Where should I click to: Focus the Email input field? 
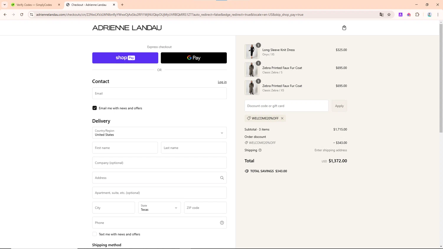pyautogui.click(x=159, y=93)
